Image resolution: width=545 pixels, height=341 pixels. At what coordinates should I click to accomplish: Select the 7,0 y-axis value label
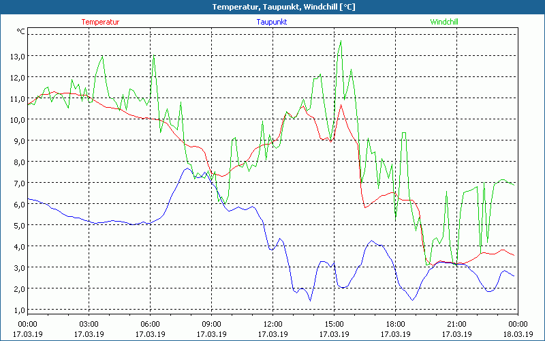coord(17,183)
